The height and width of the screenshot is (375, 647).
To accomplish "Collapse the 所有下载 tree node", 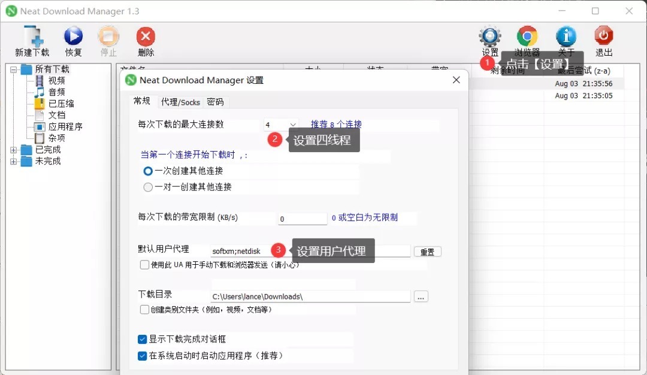I will tap(14, 69).
